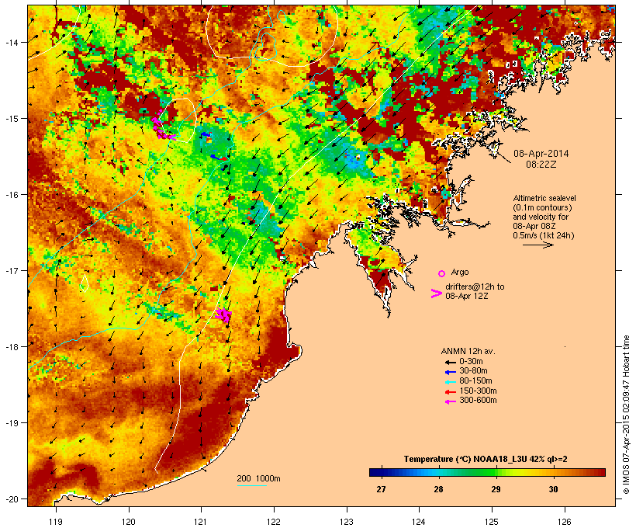The width and height of the screenshot is (636, 528).
Task: Click the magenta drifter track near 120.4E, 15.1S
Action: (163, 126)
